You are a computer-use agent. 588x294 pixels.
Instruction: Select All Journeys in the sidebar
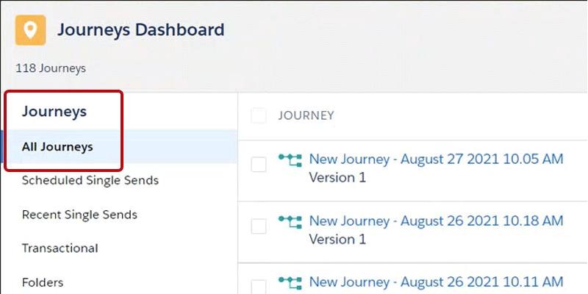(57, 147)
